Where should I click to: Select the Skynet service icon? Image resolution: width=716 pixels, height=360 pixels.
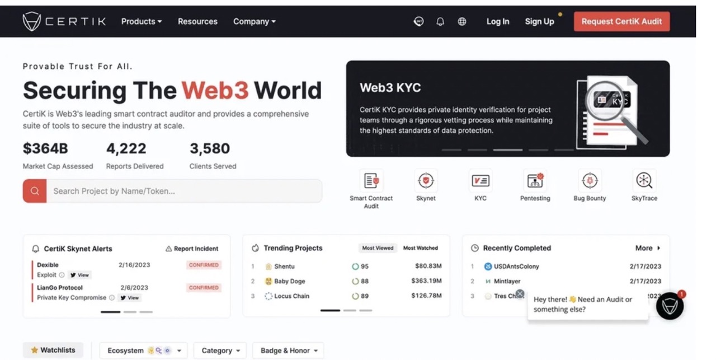pyautogui.click(x=426, y=181)
